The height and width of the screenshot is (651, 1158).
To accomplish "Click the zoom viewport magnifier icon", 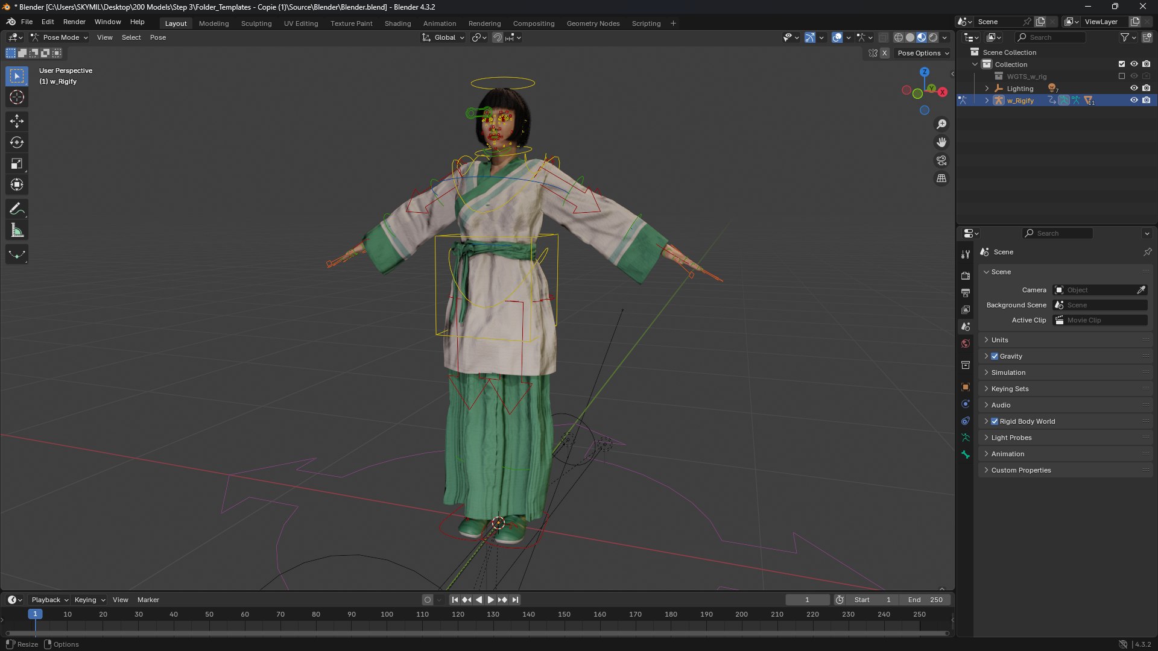I will tap(941, 124).
